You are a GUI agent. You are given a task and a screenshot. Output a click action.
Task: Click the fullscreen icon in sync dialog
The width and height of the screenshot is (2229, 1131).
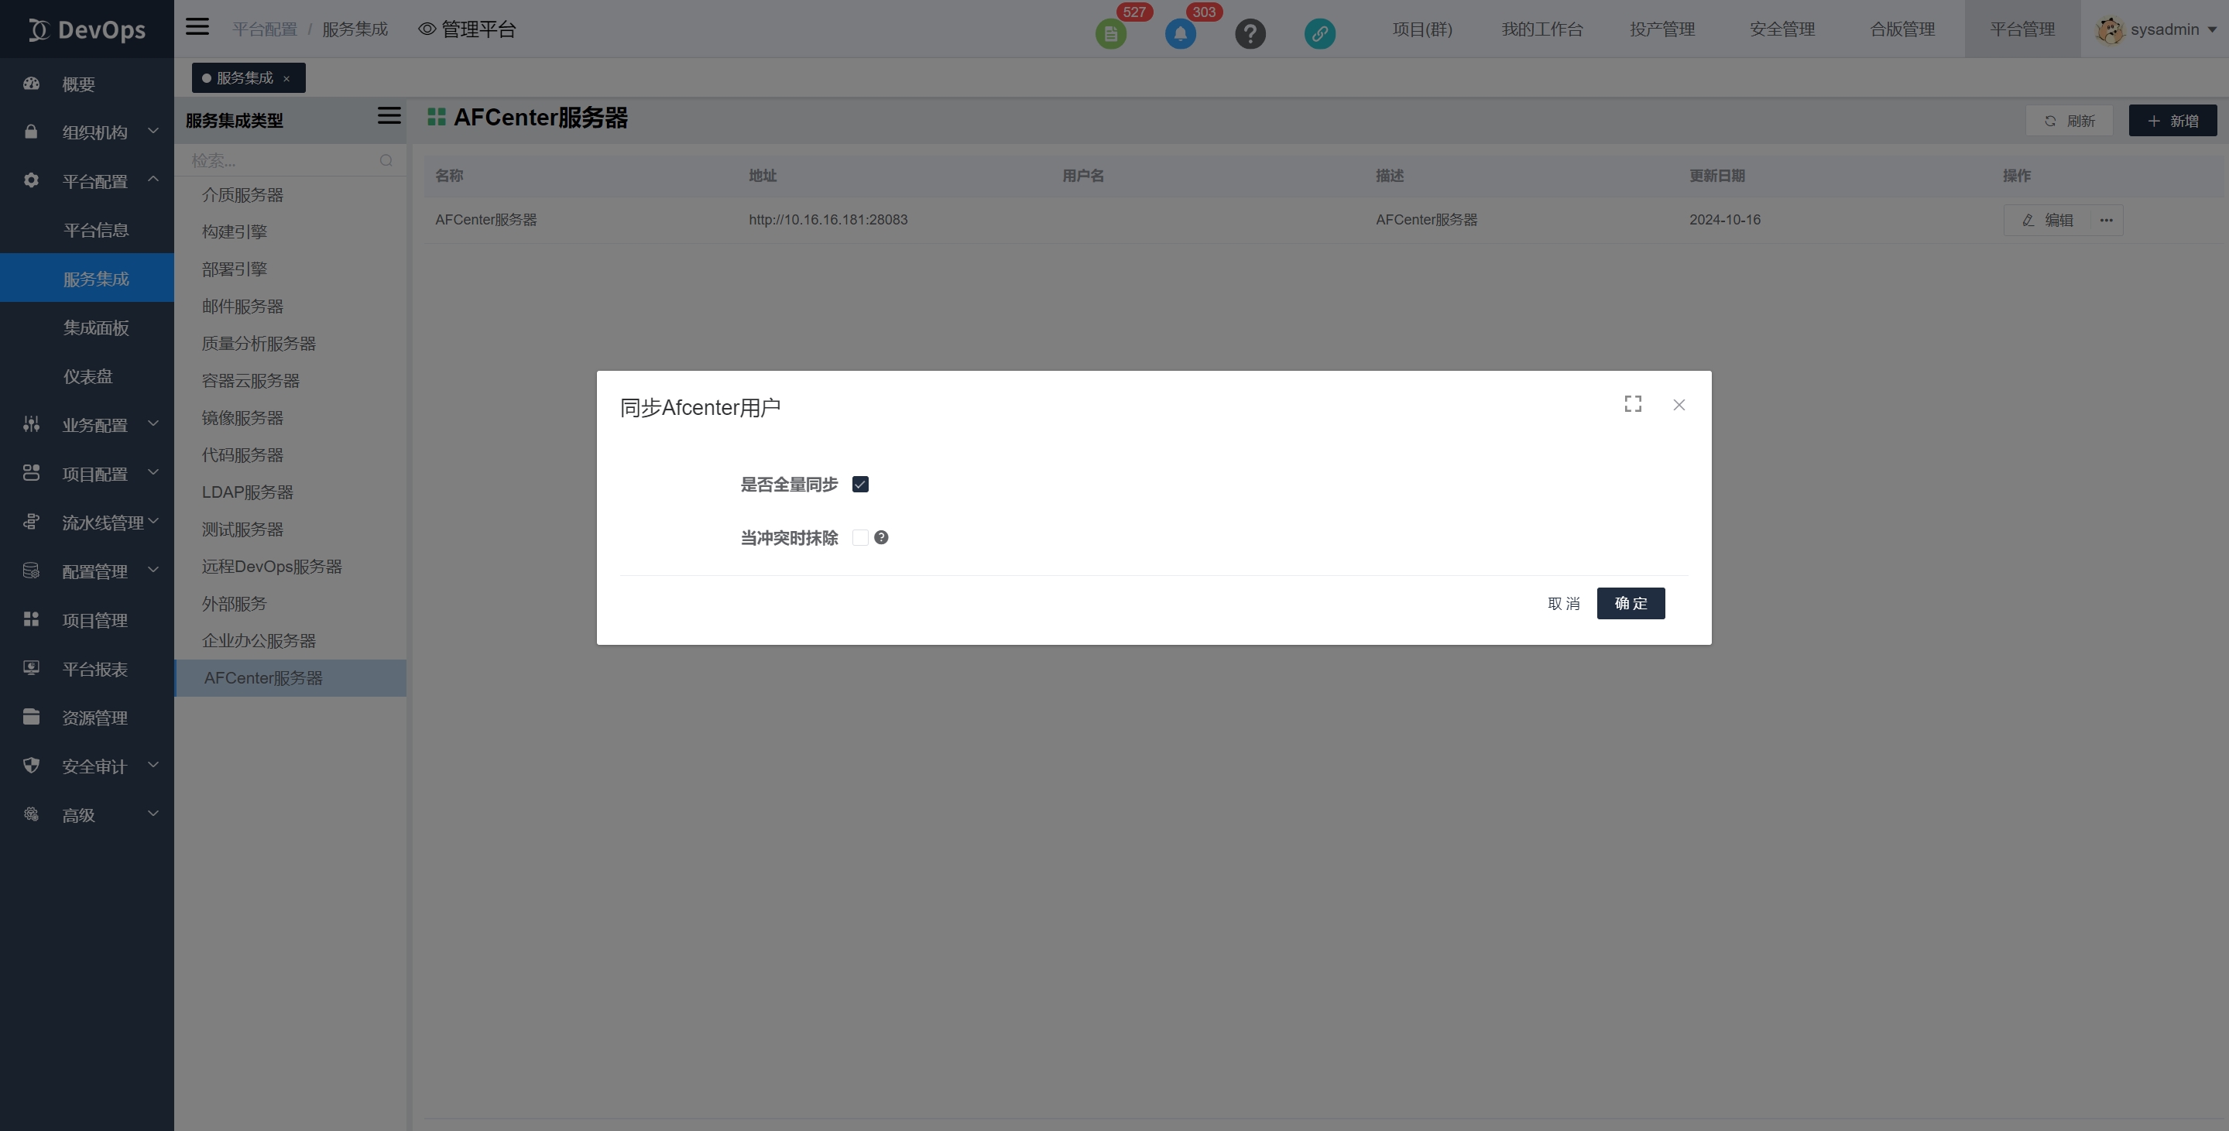pos(1633,404)
